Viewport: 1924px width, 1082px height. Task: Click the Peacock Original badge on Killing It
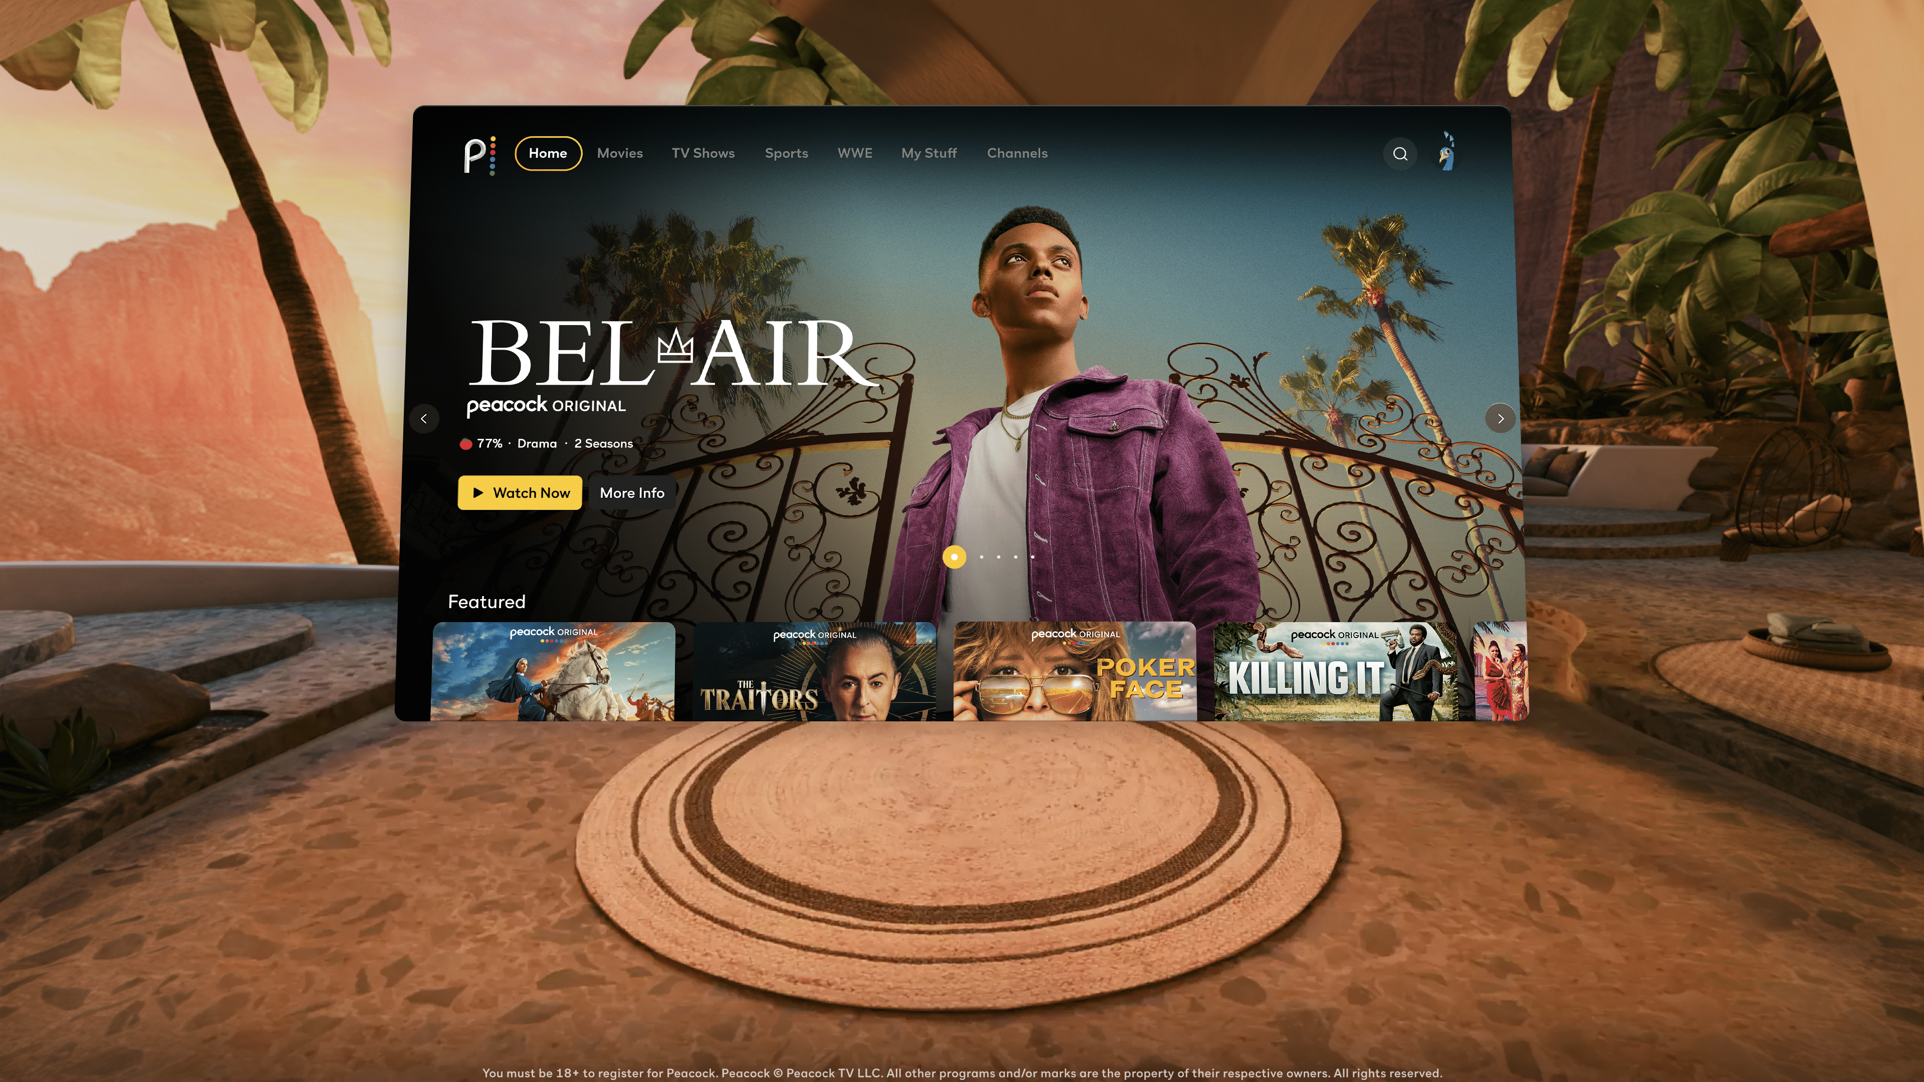1328,637
